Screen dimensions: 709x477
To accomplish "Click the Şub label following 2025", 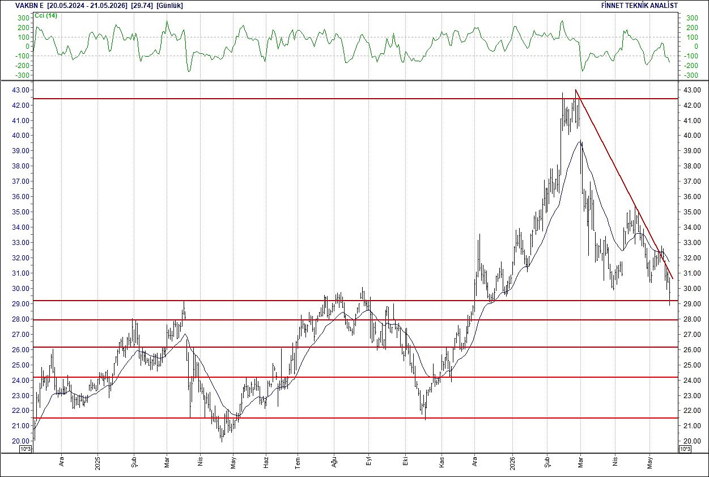I will (134, 462).
